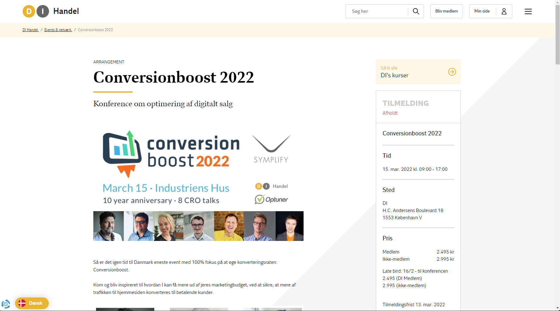560x311 pixels.
Task: Click address 'H.C. Andersens Boulevard 18'
Action: click(x=413, y=210)
